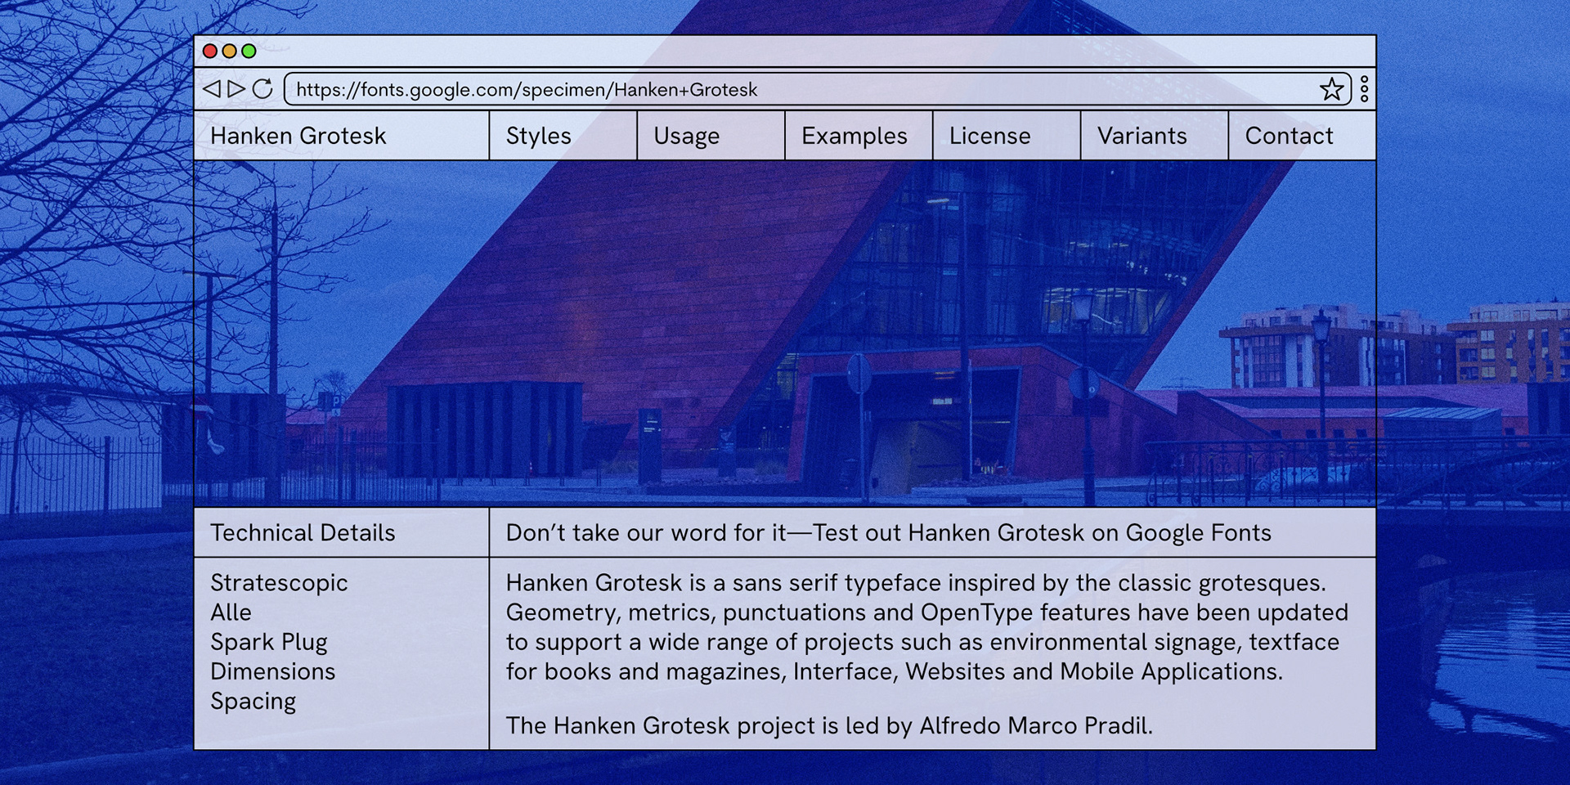Click the building photo banner

coord(785,334)
